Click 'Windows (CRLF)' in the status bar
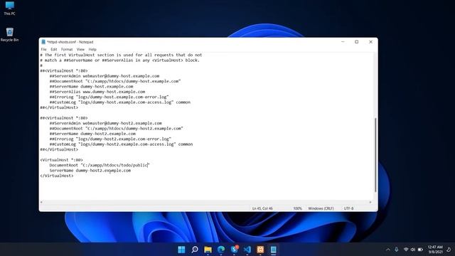The image size is (455, 256). pos(321,208)
